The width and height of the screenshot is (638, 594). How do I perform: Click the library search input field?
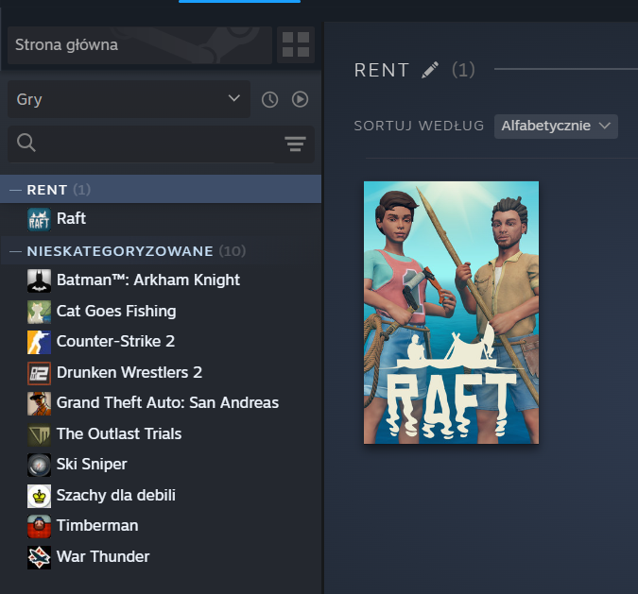point(159,144)
